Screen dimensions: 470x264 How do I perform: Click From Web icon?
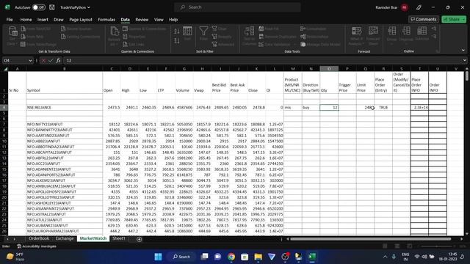(23, 37)
